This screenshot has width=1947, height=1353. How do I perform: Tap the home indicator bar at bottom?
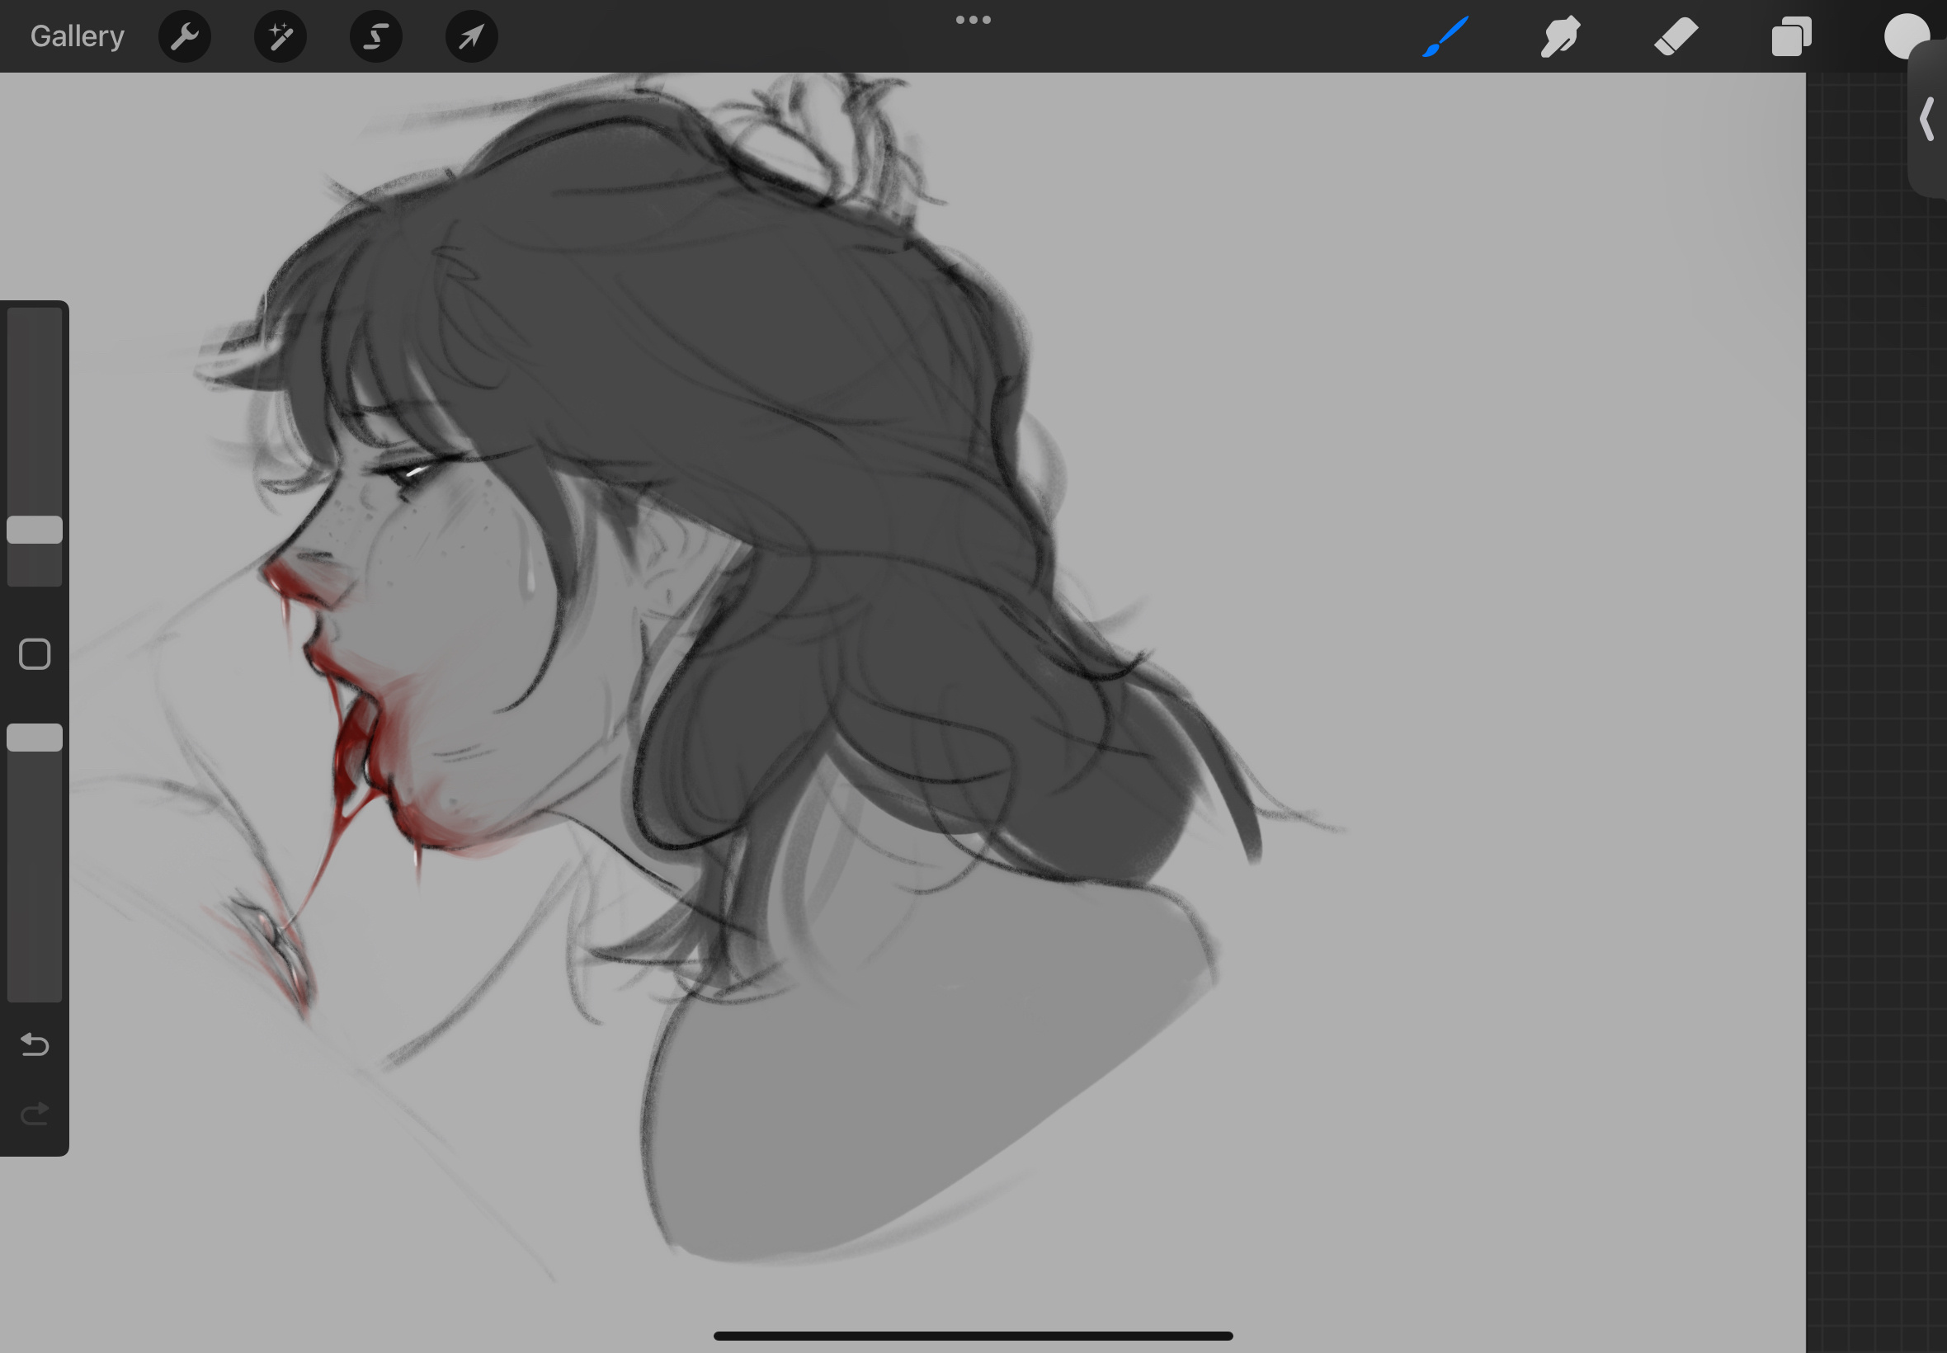tap(973, 1335)
